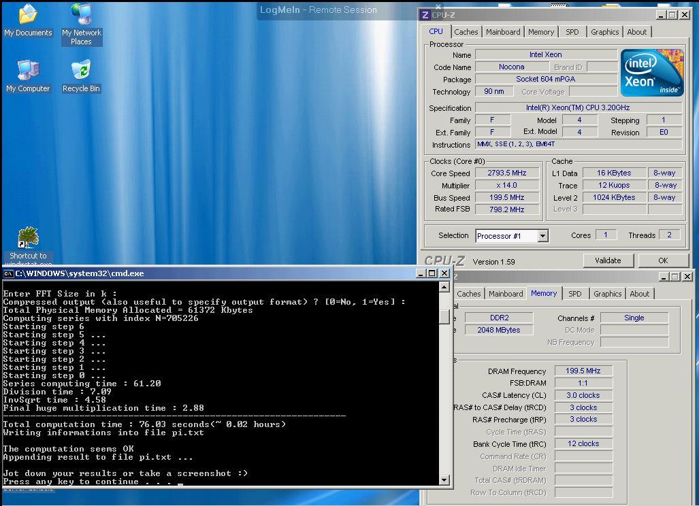
Task: Open Mainboard tab in lower CPU-Z window
Action: 506,294
